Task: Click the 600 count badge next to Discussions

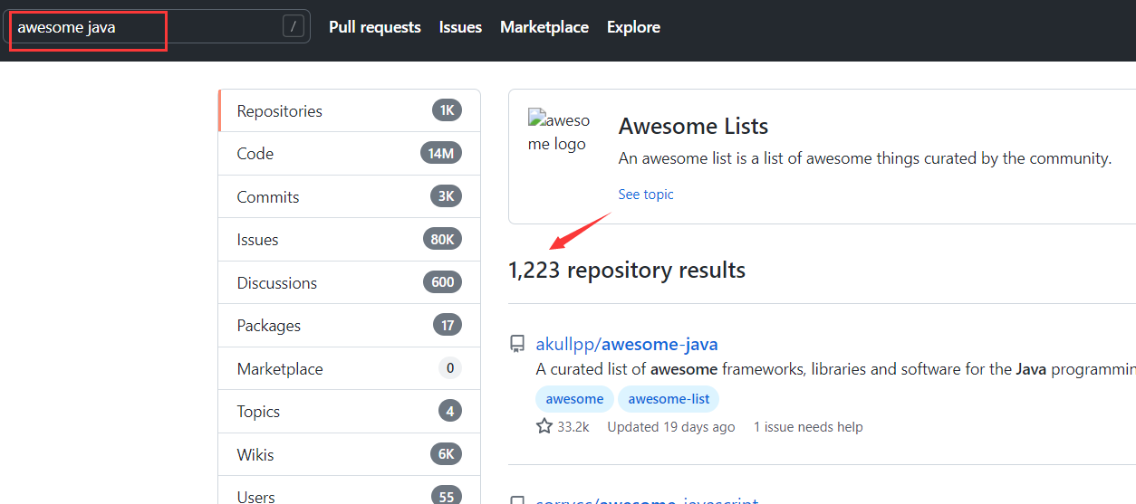Action: click(442, 282)
